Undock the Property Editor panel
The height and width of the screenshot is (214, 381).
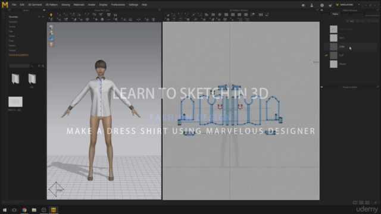377,87
